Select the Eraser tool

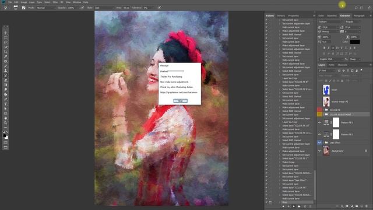pos(5,80)
